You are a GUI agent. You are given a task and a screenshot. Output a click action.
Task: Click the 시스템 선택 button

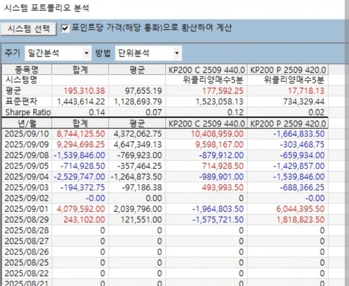click(29, 29)
